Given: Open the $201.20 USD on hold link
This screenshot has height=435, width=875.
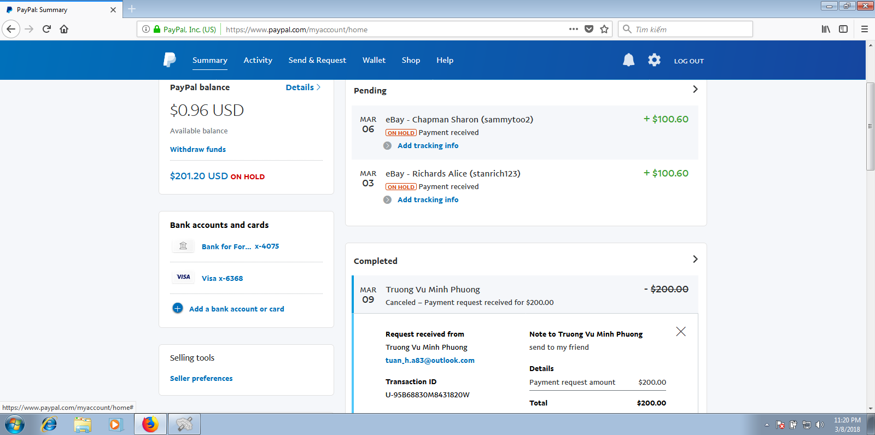Looking at the screenshot, I should [x=217, y=176].
